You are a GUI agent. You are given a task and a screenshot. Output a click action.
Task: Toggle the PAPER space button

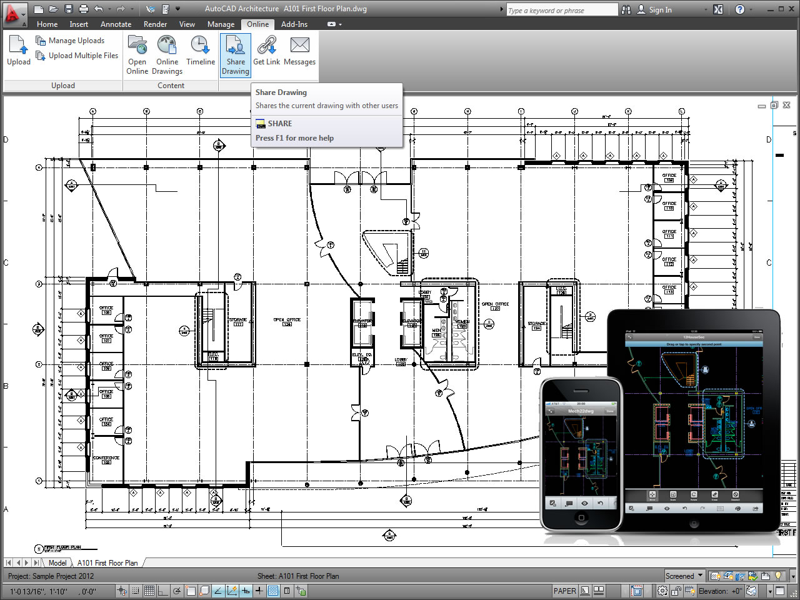click(564, 591)
